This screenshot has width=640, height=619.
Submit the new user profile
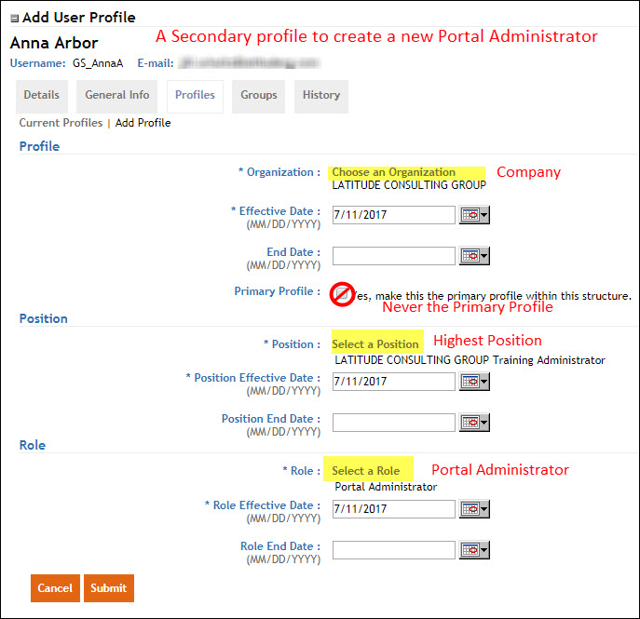pyautogui.click(x=109, y=588)
